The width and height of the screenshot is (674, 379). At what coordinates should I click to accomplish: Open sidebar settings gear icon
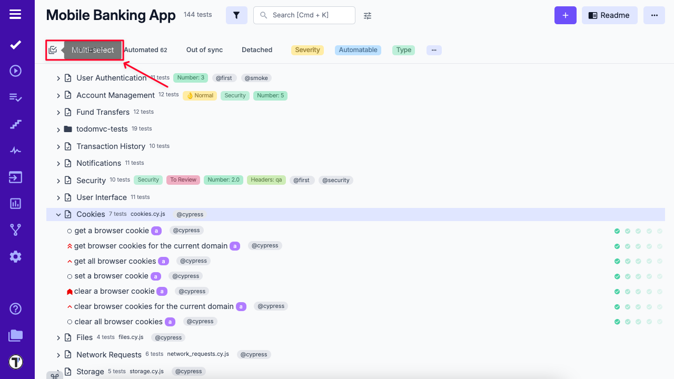pos(15,256)
